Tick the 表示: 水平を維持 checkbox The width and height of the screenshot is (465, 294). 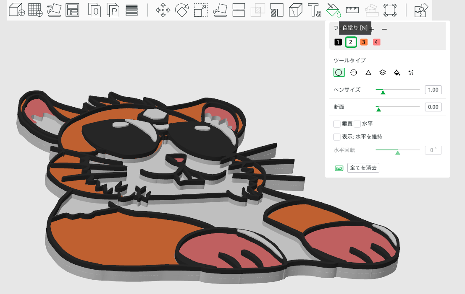coord(337,137)
